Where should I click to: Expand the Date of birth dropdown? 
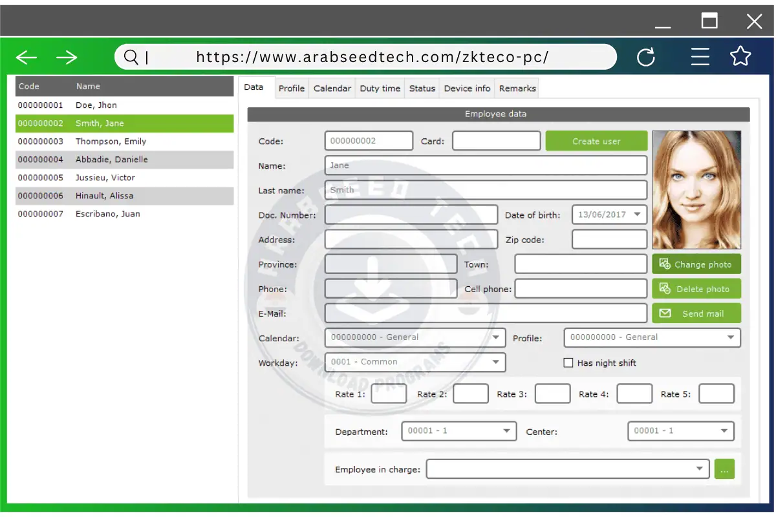637,215
